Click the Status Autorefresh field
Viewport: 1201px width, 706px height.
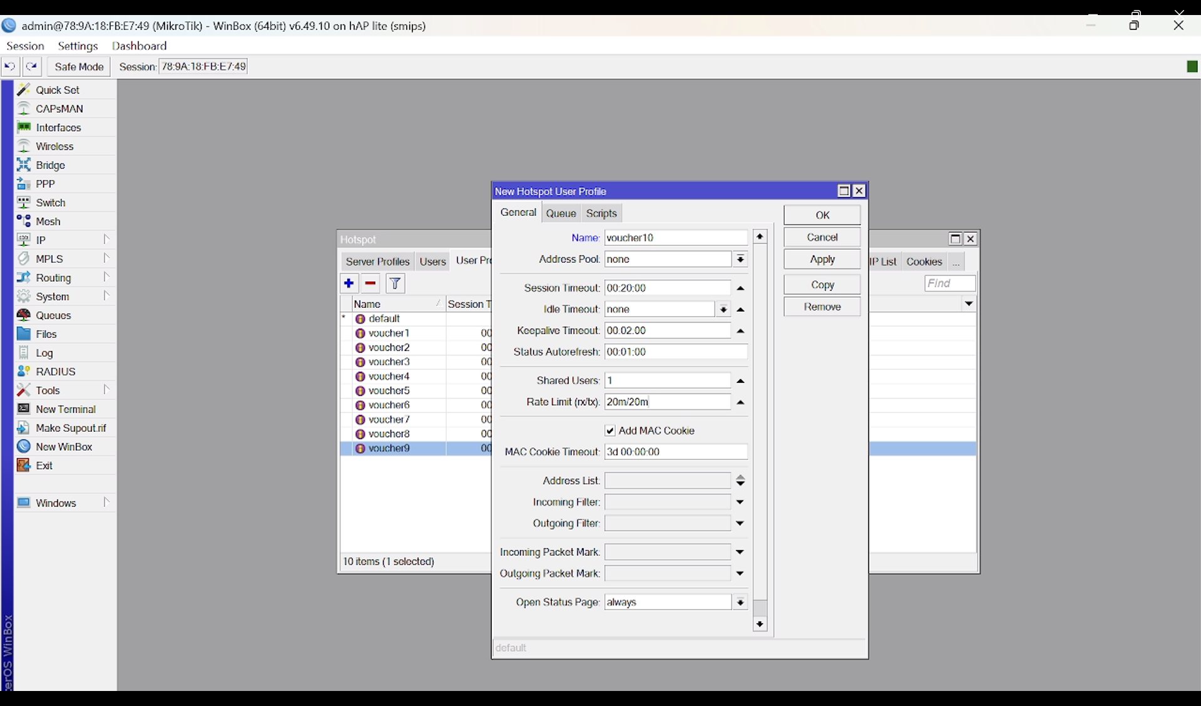coord(676,352)
